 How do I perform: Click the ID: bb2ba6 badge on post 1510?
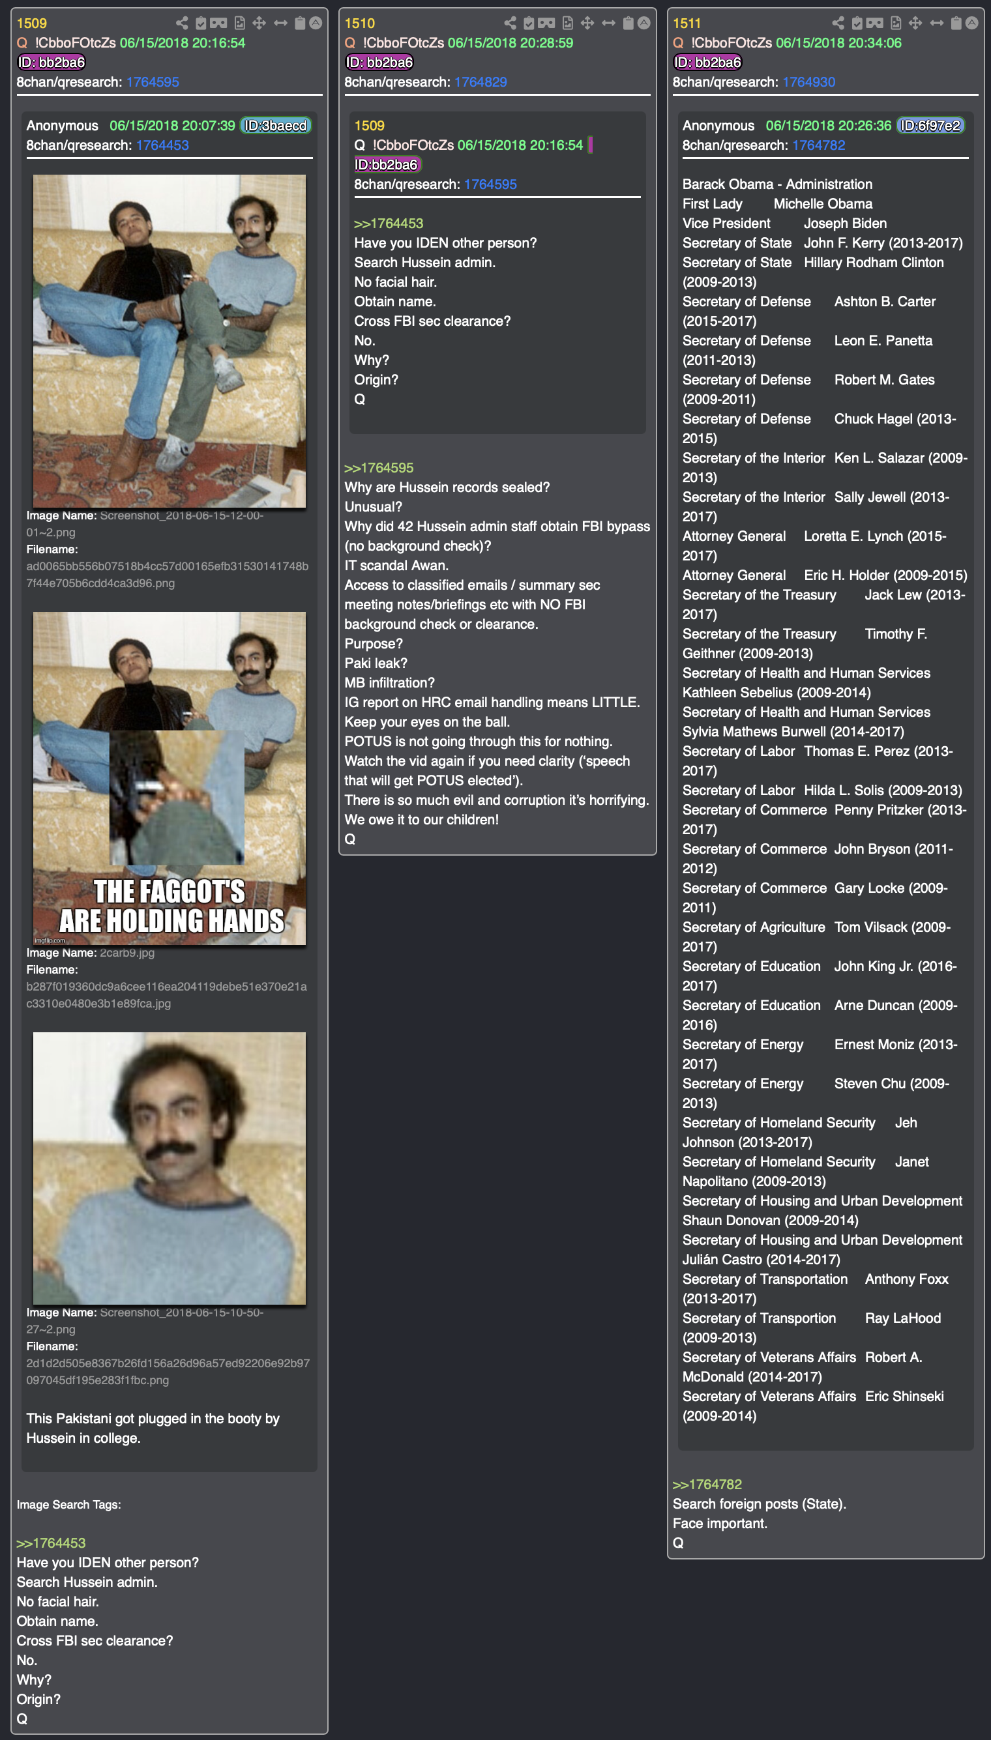380,63
